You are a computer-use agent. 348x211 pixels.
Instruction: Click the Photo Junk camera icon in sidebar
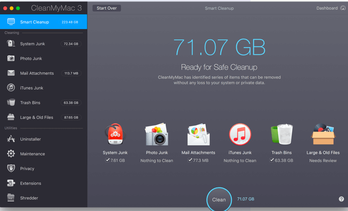click(11, 58)
